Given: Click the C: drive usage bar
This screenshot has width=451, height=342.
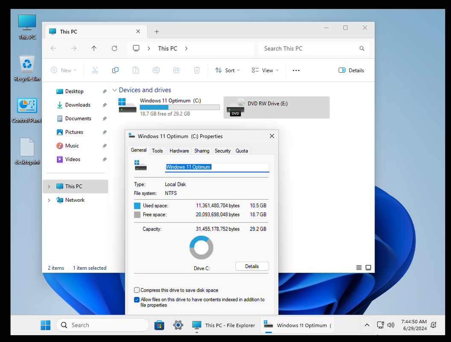Looking at the screenshot, I should coord(180,107).
